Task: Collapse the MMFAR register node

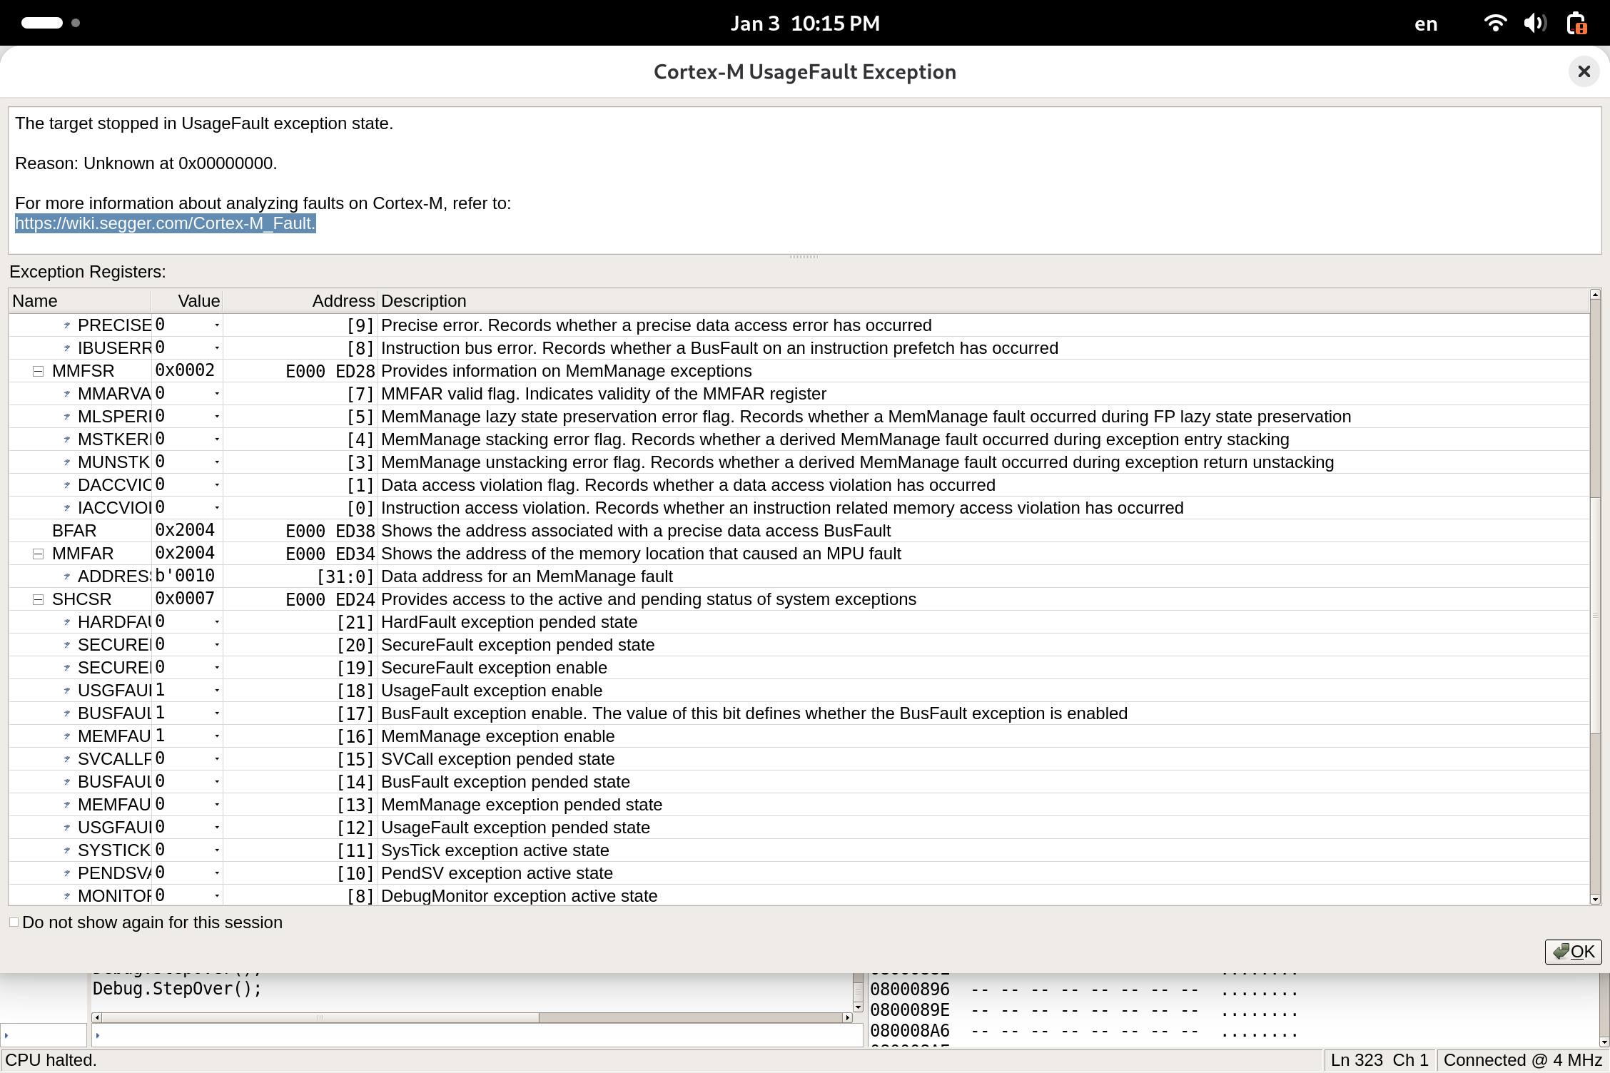Action: 38,554
